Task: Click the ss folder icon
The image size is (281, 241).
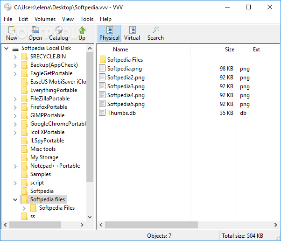Action: (24, 216)
